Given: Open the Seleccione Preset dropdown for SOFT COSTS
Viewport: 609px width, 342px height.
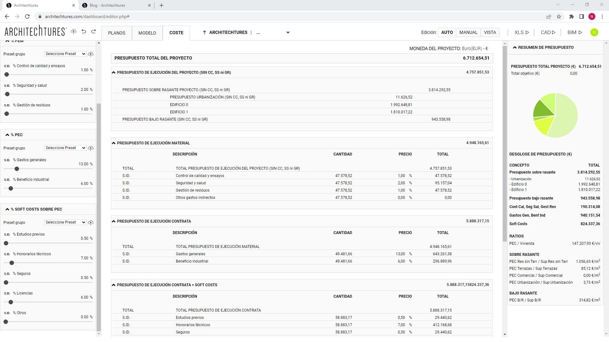Looking at the screenshot, I should coord(65,222).
